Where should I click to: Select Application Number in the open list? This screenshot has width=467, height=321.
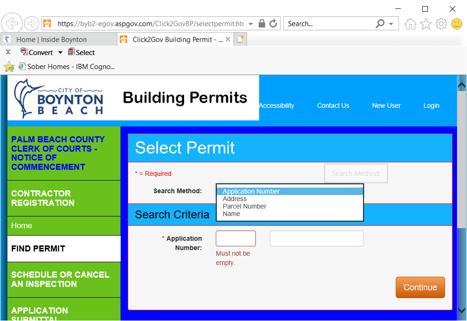tap(251, 191)
